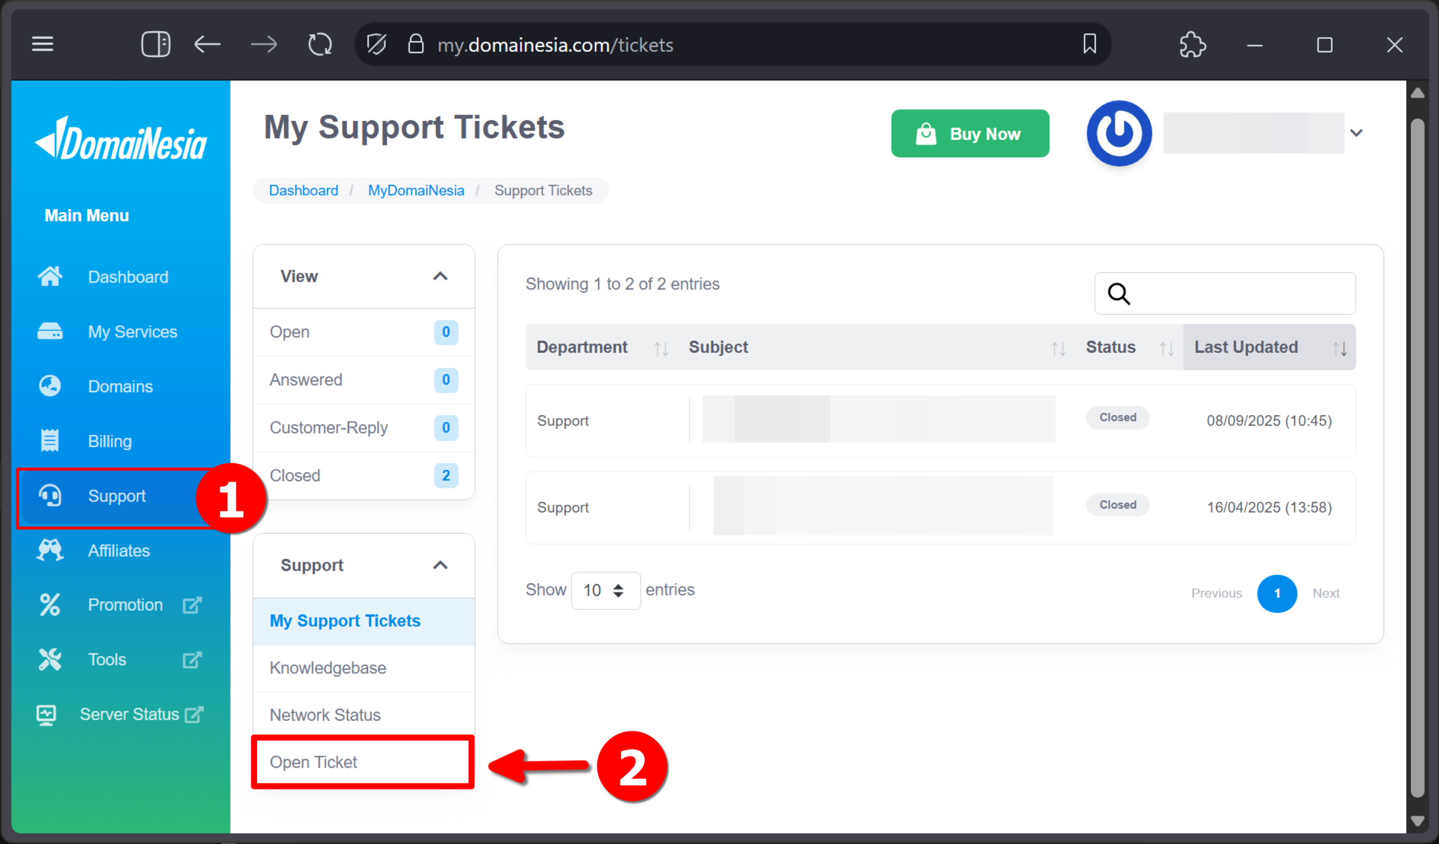The image size is (1439, 844).
Task: Click the Domains globe icon
Action: [49, 387]
